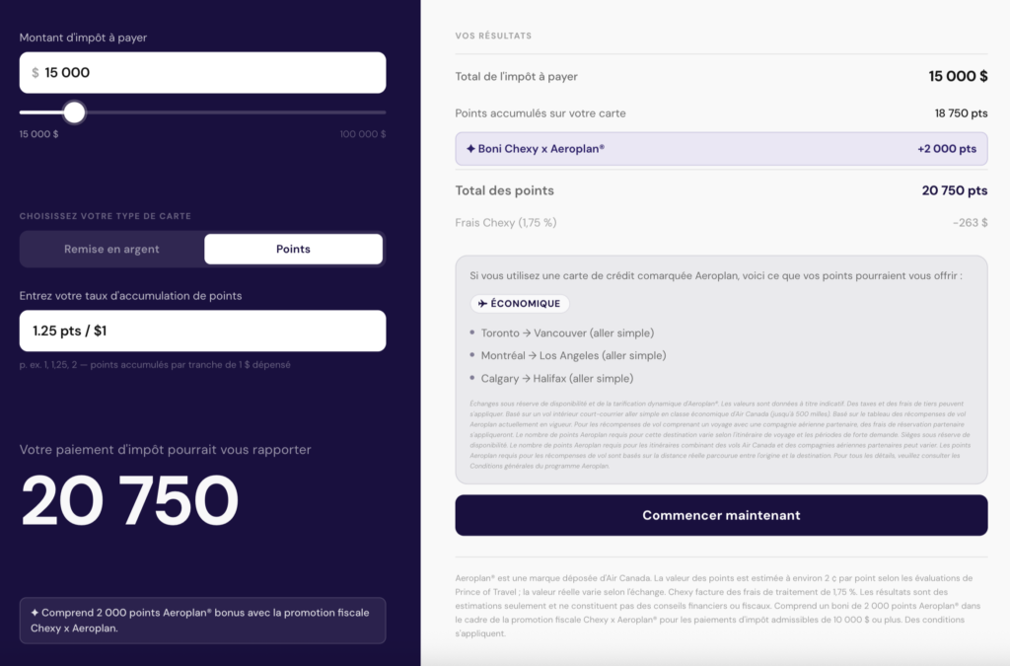Click the airplane icon in the ÉCONOMIQUE badge
The height and width of the screenshot is (666, 1010).
click(483, 304)
